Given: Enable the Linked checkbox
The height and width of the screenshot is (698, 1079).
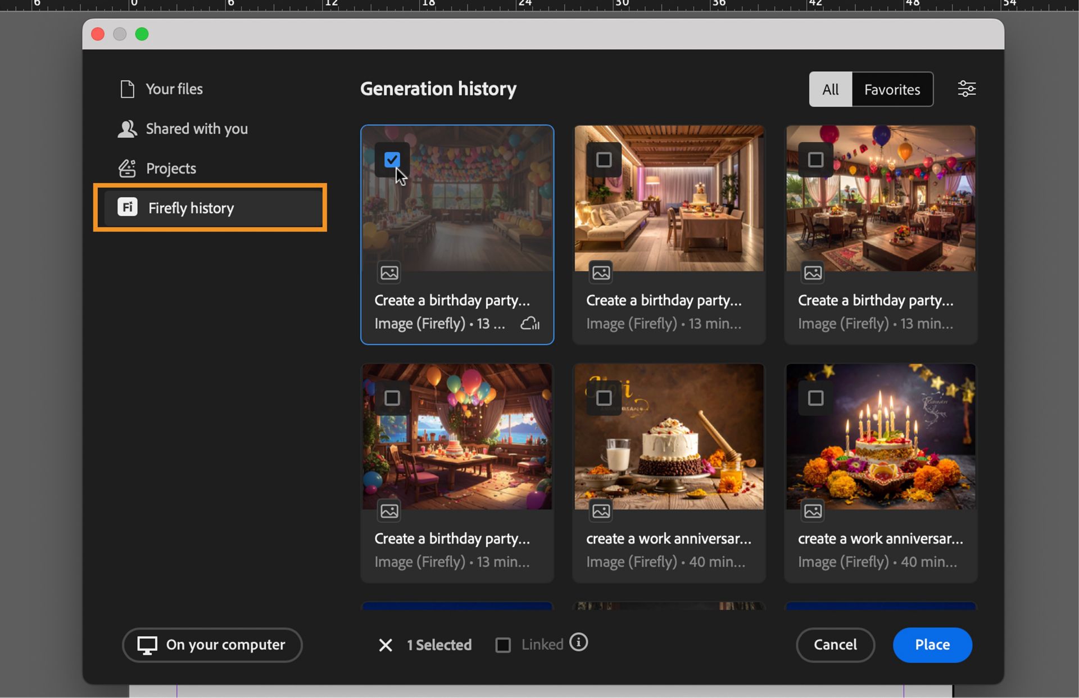Looking at the screenshot, I should pos(503,645).
